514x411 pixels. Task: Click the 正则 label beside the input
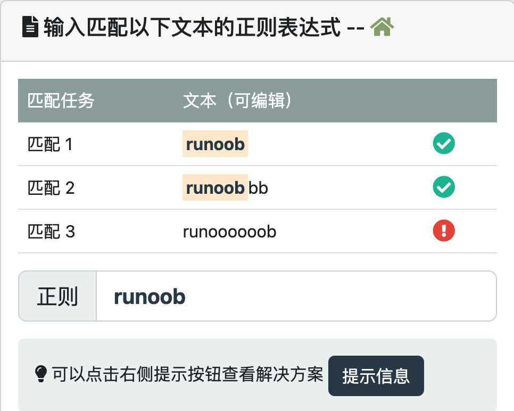[x=57, y=297]
